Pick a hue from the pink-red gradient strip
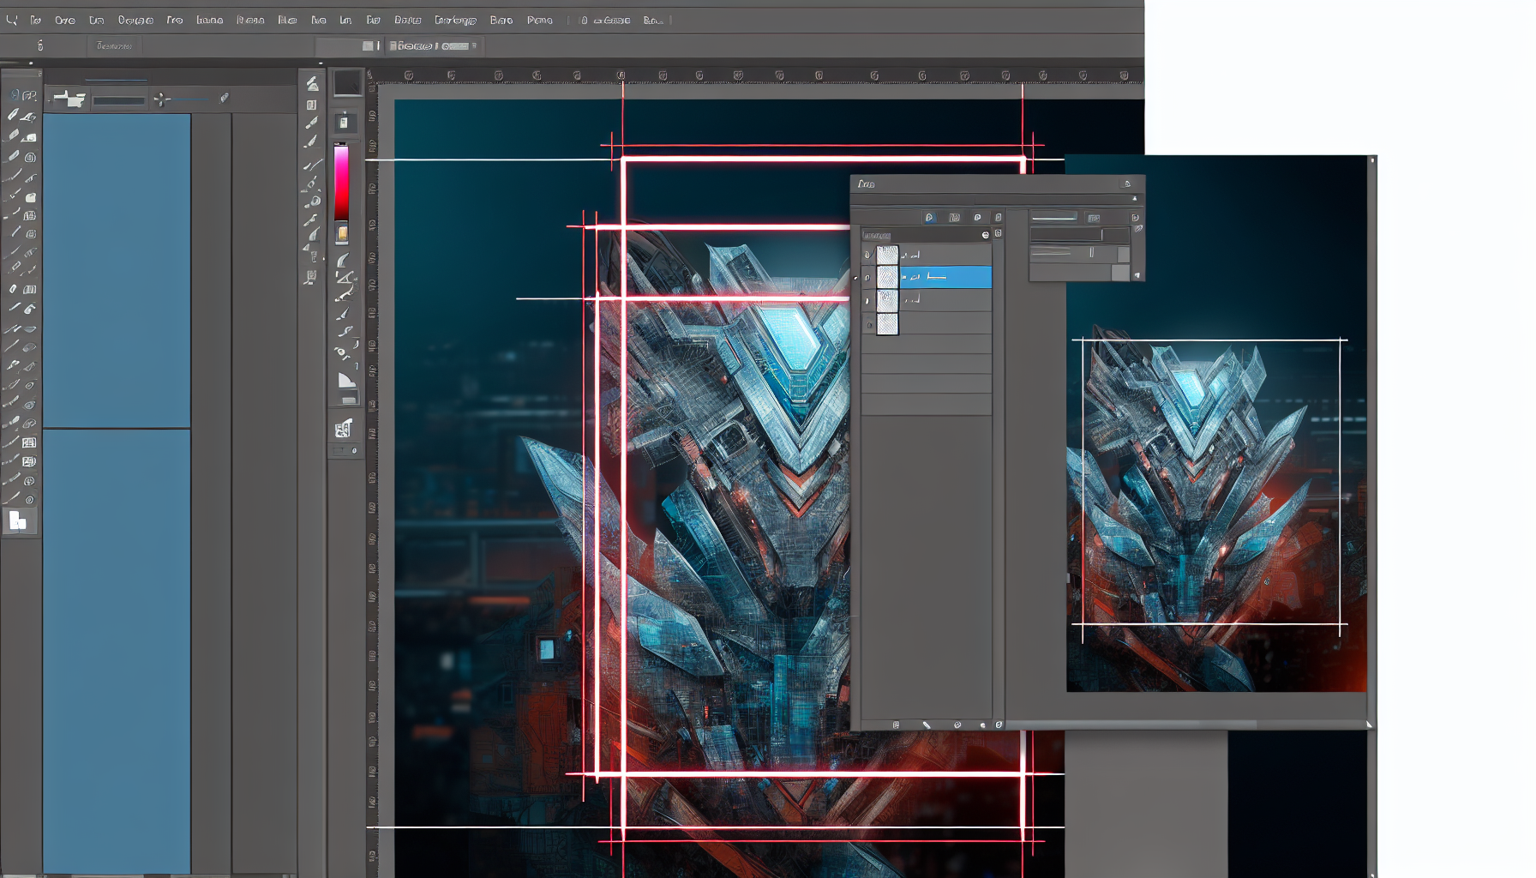The height and width of the screenshot is (878, 1536). (341, 180)
